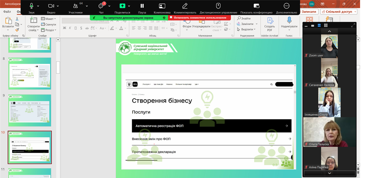Viewport: 366px width, 178px height.
Task: Open the Файл menu tab
Action: pos(7,11)
